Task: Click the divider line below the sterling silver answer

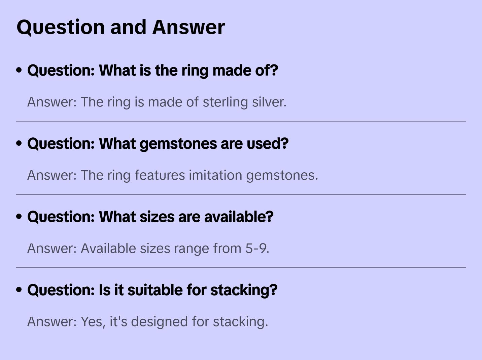Action: tap(241, 121)
